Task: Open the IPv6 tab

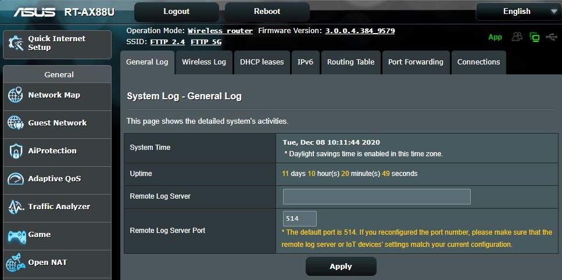Action: 305,62
